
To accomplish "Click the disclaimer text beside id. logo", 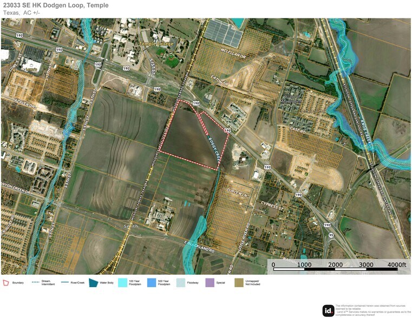I will coord(373,310).
